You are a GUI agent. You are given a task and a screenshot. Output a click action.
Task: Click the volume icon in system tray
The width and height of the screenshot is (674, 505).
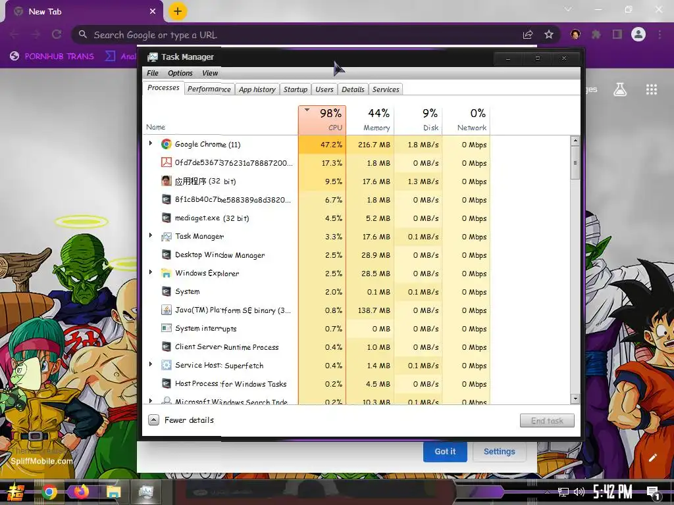579,492
